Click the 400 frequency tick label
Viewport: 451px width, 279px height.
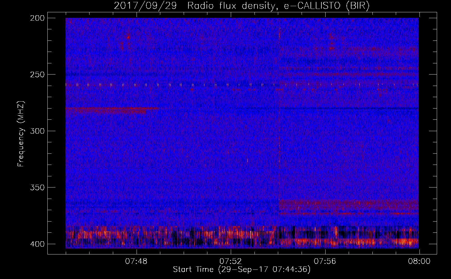37,244
